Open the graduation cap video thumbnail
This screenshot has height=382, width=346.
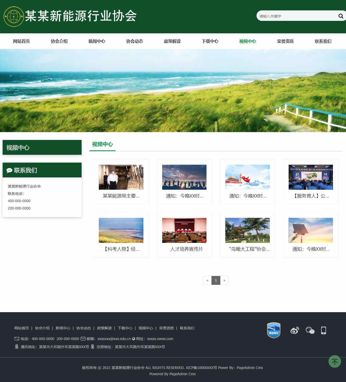pos(311,230)
